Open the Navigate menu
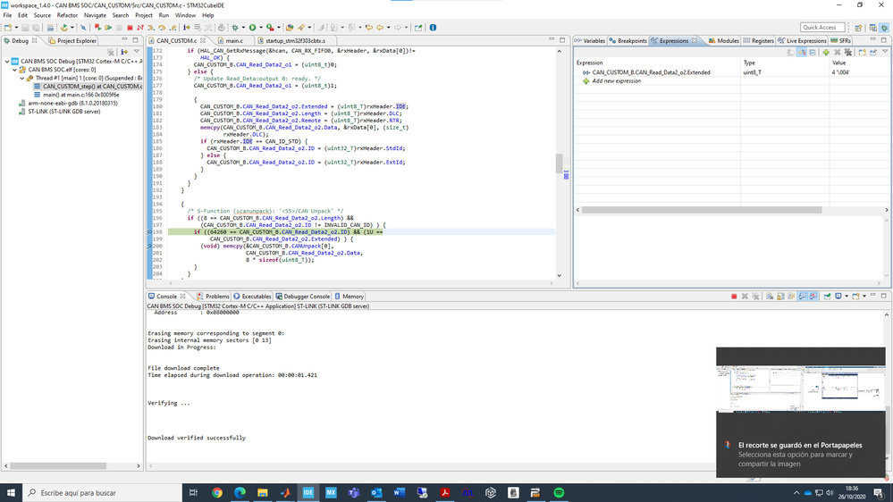Image resolution: width=893 pixels, height=502 pixels. coord(95,15)
